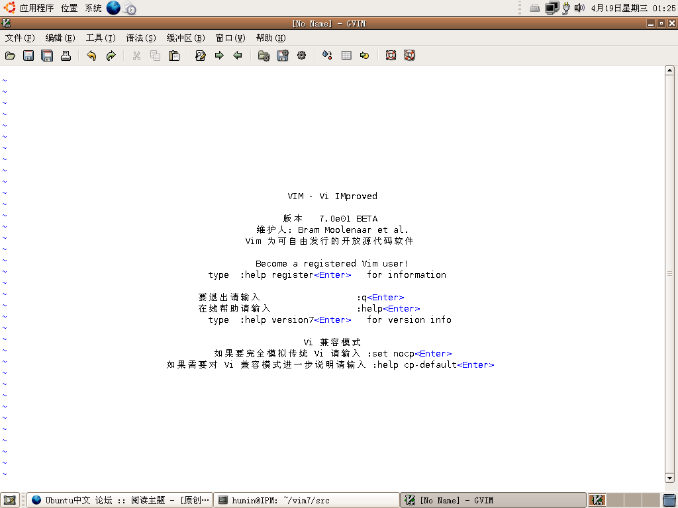Launch the web browser globe icon
The height and width of the screenshot is (508, 678).
tap(113, 8)
